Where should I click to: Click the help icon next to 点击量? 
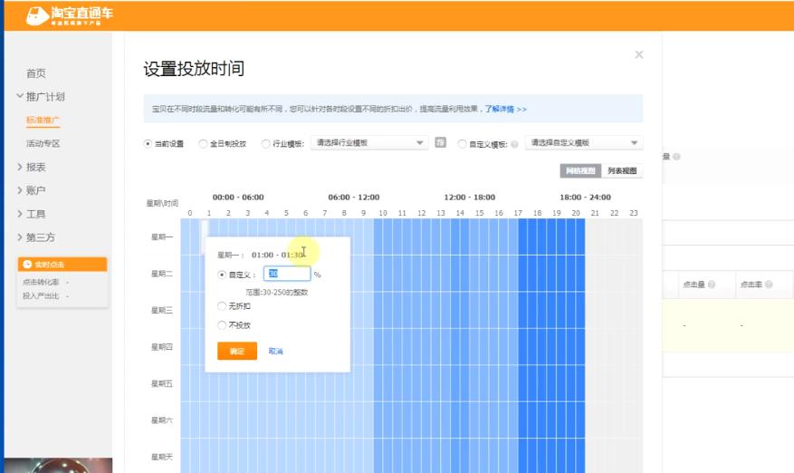tap(712, 285)
